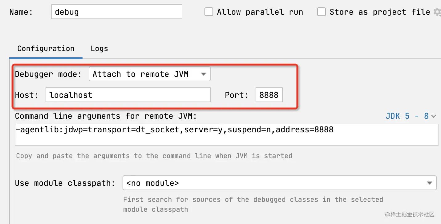Select the Configuration tab
Viewport: 441px width, 224px height.
pyautogui.click(x=46, y=49)
